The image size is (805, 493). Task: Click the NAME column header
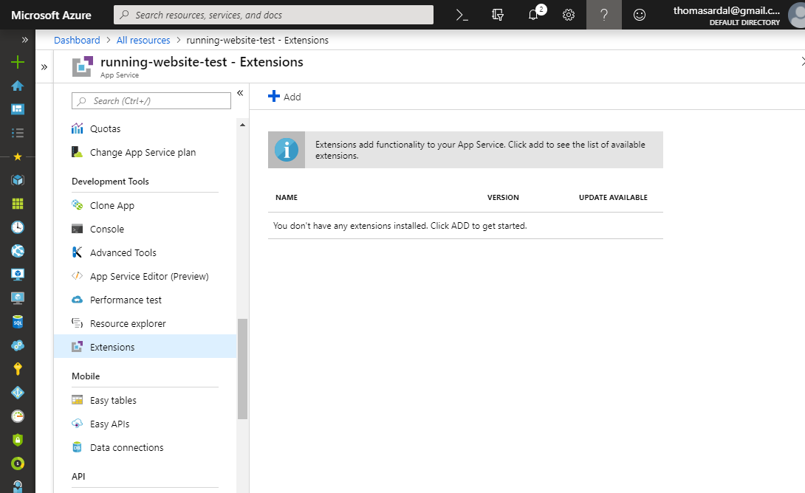(x=287, y=198)
